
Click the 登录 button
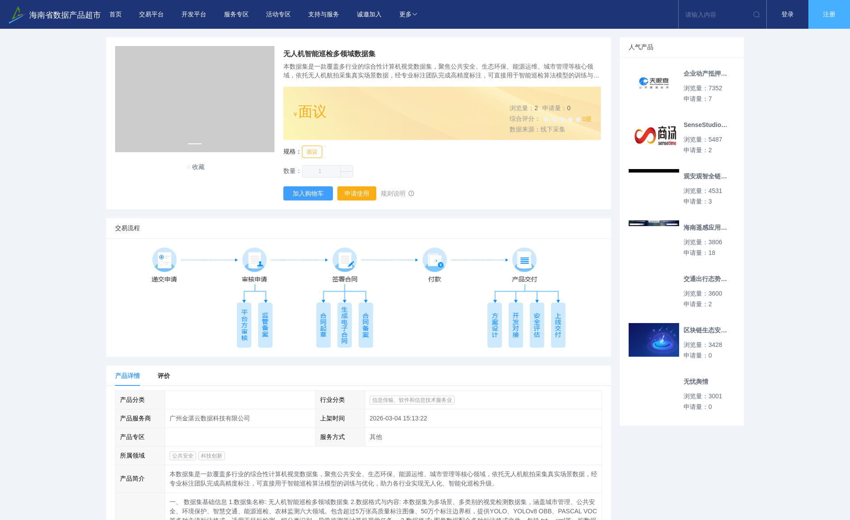pos(788,15)
